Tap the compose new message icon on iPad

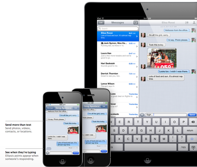[136, 23]
